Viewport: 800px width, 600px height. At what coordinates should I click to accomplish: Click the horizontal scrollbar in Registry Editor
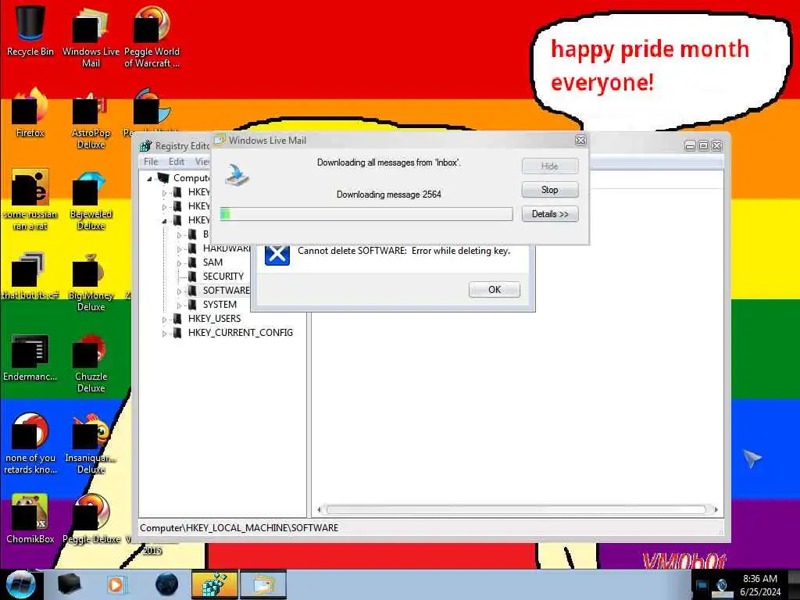[516, 509]
